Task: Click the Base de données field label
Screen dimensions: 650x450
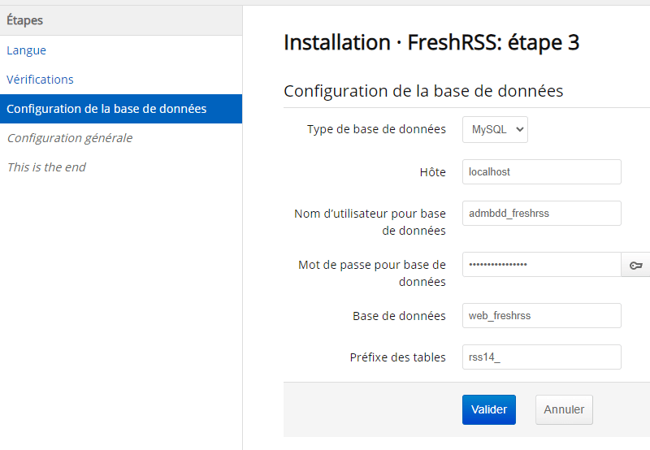Action: [x=399, y=316]
